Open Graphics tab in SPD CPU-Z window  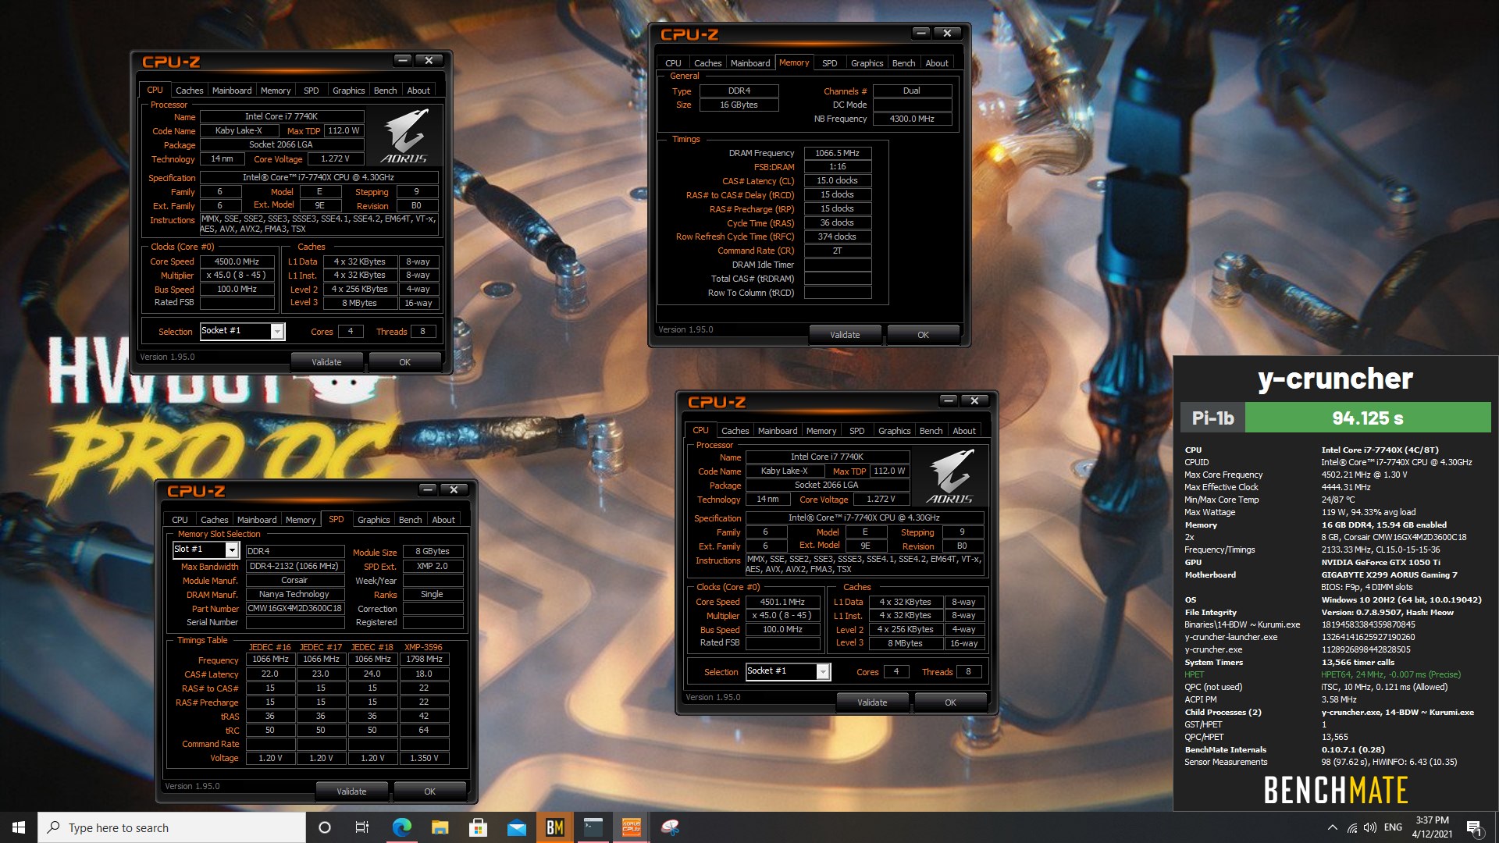point(373,520)
